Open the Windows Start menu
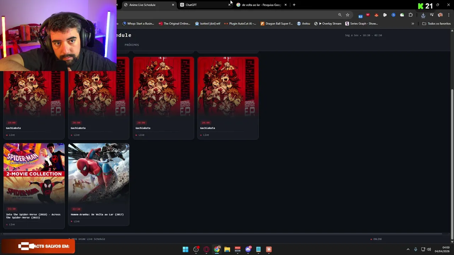This screenshot has height=255, width=454. click(x=186, y=249)
